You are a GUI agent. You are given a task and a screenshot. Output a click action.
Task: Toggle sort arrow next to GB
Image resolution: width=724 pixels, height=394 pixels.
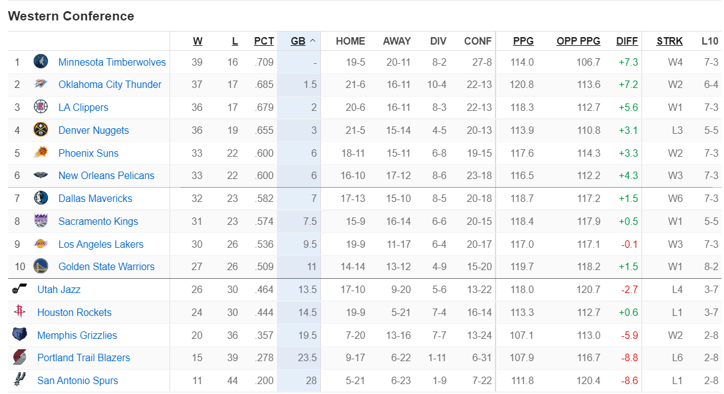click(312, 41)
